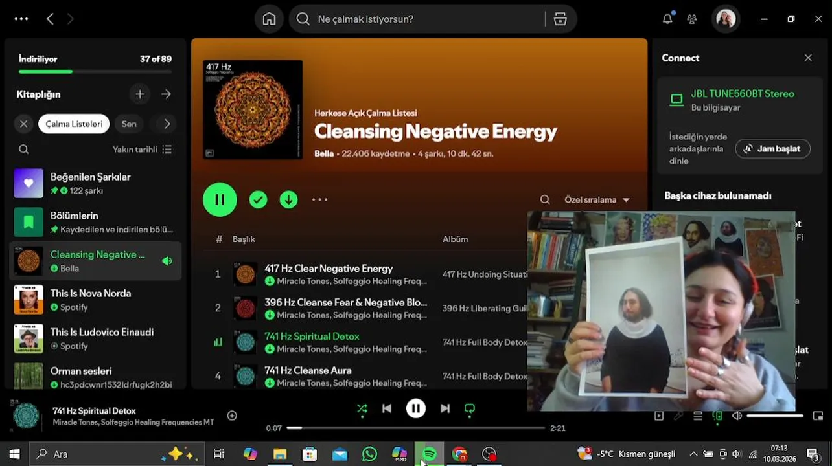This screenshot has width=832, height=466.
Task: Toggle the playlist download arrow
Action: (288, 199)
